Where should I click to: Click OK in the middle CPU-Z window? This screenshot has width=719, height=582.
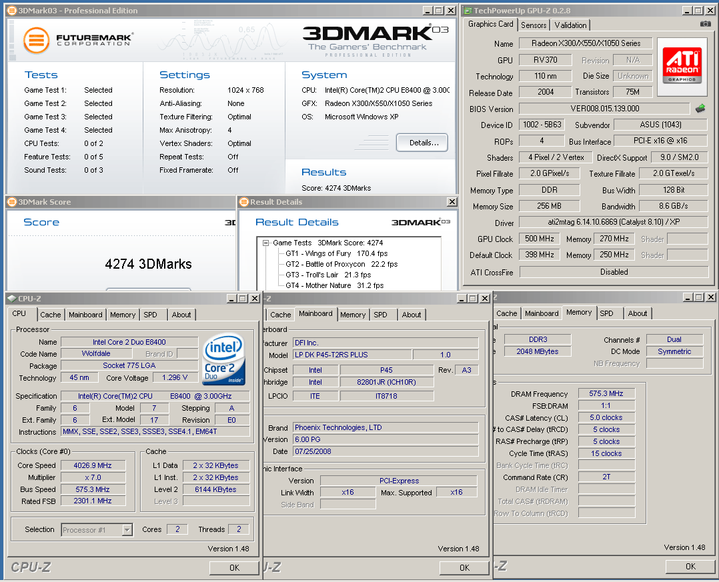point(464,568)
